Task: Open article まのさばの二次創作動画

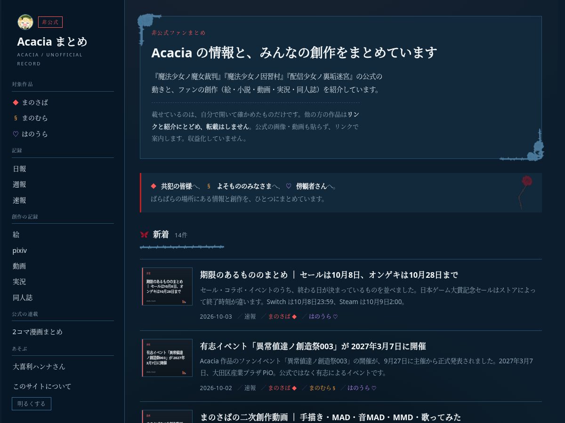Action: coord(330,417)
